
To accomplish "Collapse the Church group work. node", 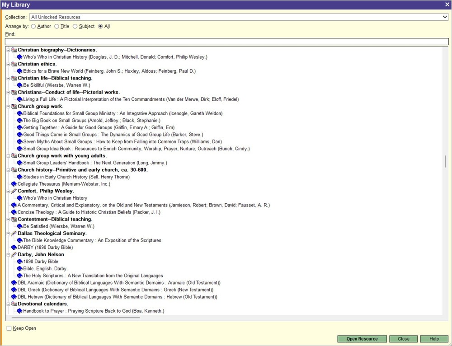I will click(8, 107).
